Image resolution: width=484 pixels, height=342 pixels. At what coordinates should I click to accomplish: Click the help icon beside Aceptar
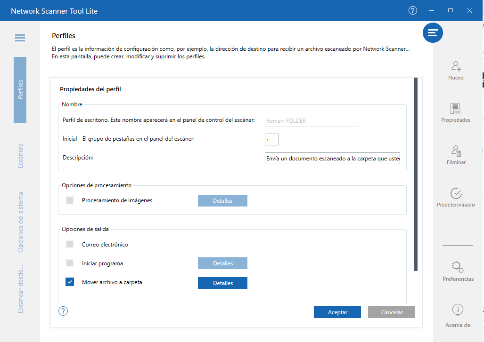[x=63, y=311]
